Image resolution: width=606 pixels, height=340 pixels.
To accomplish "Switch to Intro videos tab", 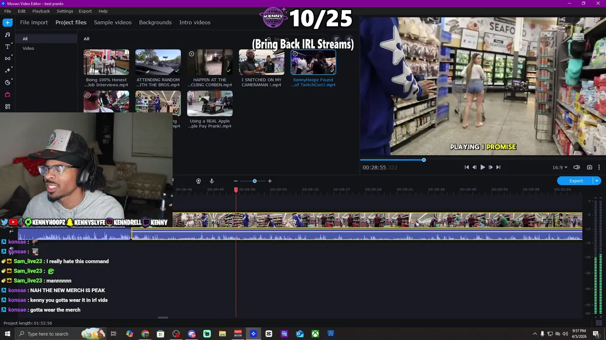I will [x=195, y=22].
